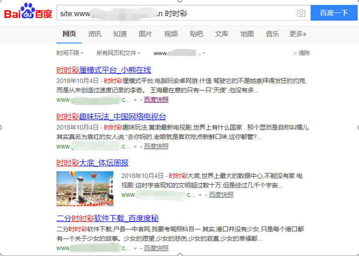Viewport: 359px width, 256px height.
Task: Switch to the 地图 tab
Action: click(247, 34)
